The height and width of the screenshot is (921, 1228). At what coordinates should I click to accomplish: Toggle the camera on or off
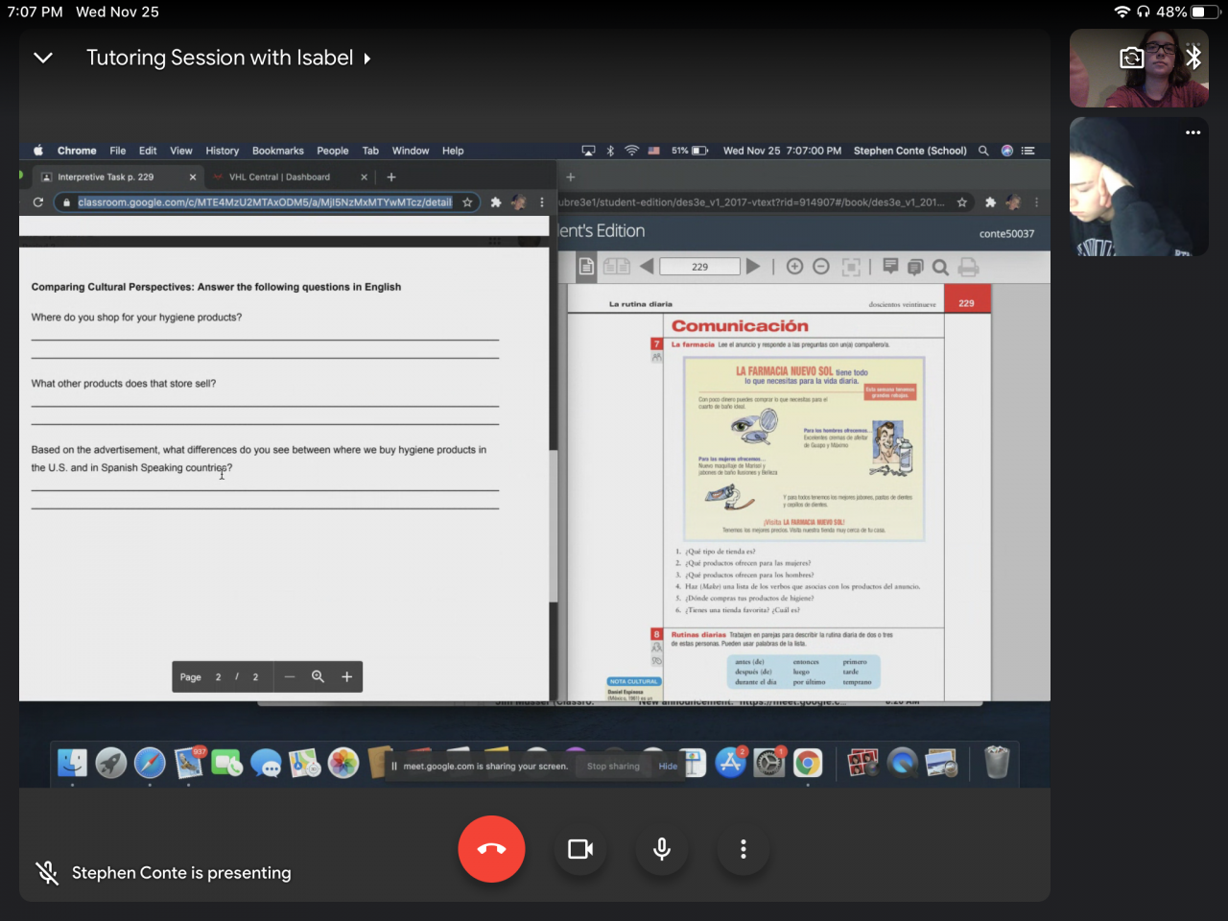point(580,849)
